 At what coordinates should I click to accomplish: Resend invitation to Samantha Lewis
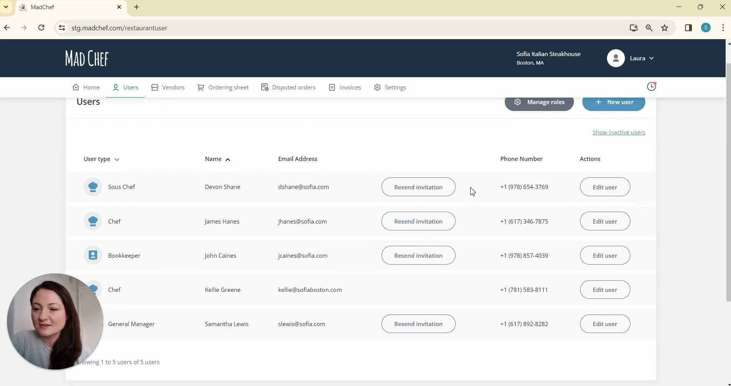418,324
